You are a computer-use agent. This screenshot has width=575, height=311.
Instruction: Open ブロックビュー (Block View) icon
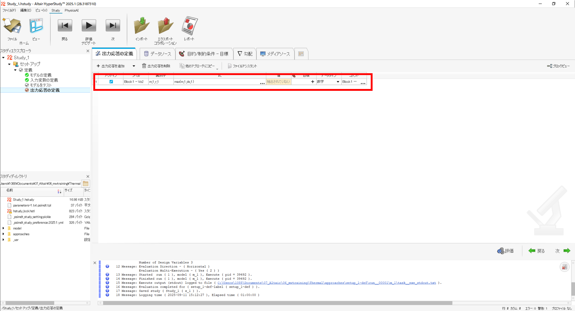click(550, 66)
